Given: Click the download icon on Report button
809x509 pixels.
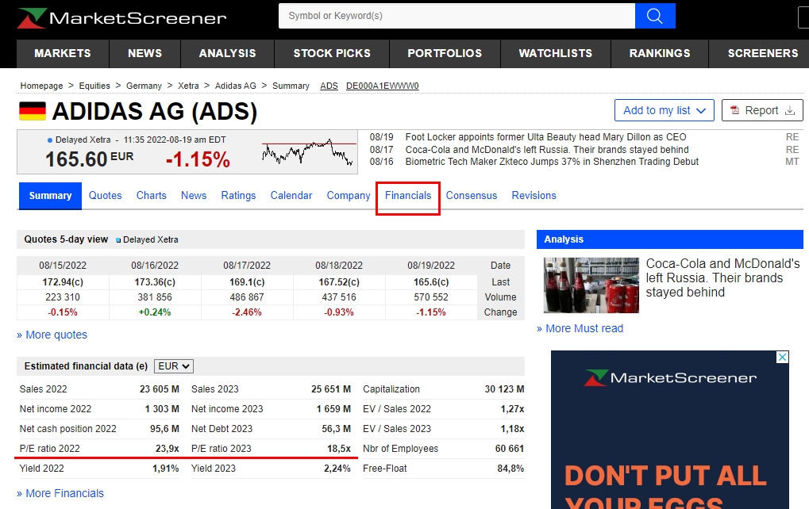Looking at the screenshot, I should click(x=789, y=110).
